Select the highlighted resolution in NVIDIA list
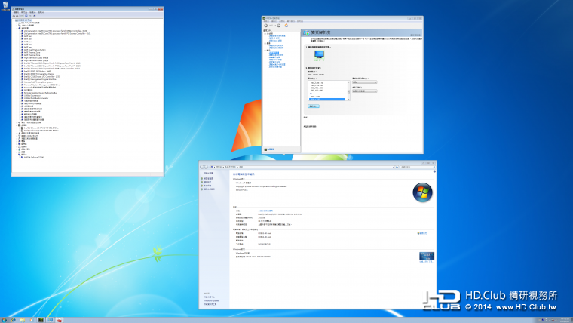Screen dimensions: 573x323 tap(326, 99)
